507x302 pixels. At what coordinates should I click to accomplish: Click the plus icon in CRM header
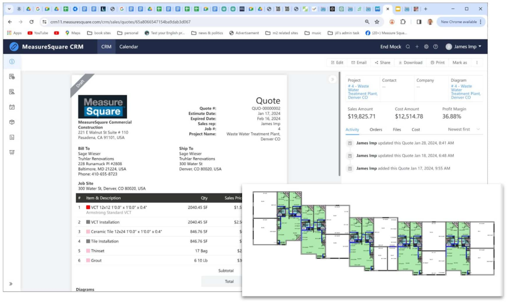[417, 46]
